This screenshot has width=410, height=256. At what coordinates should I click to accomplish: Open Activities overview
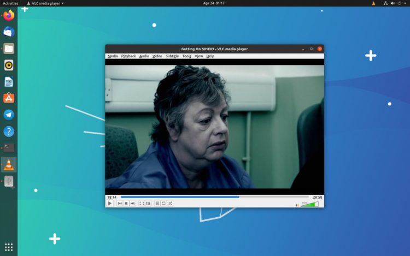[10, 3]
